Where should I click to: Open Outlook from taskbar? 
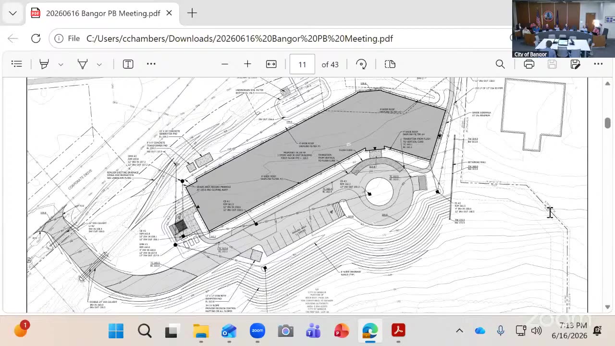pos(229,331)
